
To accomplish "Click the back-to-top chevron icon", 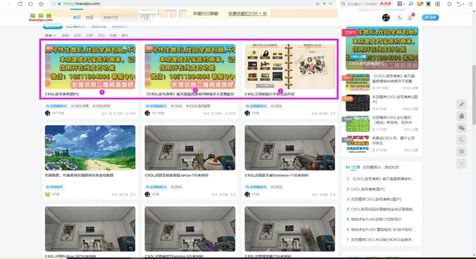I will coord(462,163).
